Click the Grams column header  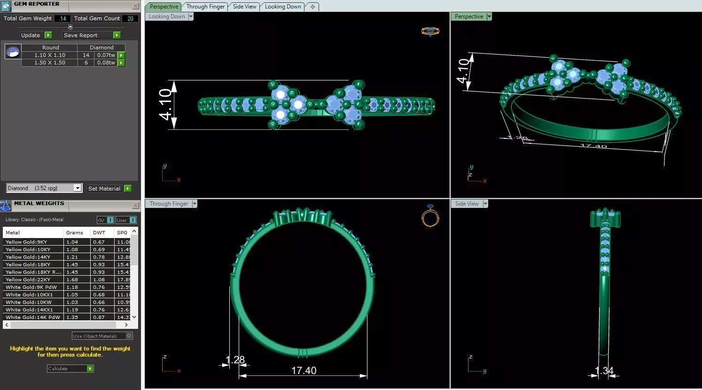77,232
